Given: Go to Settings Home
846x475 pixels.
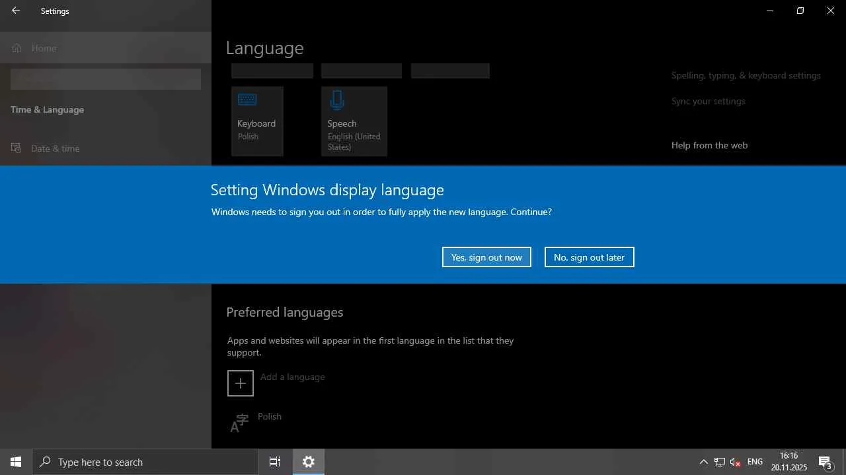Looking at the screenshot, I should tap(106, 48).
